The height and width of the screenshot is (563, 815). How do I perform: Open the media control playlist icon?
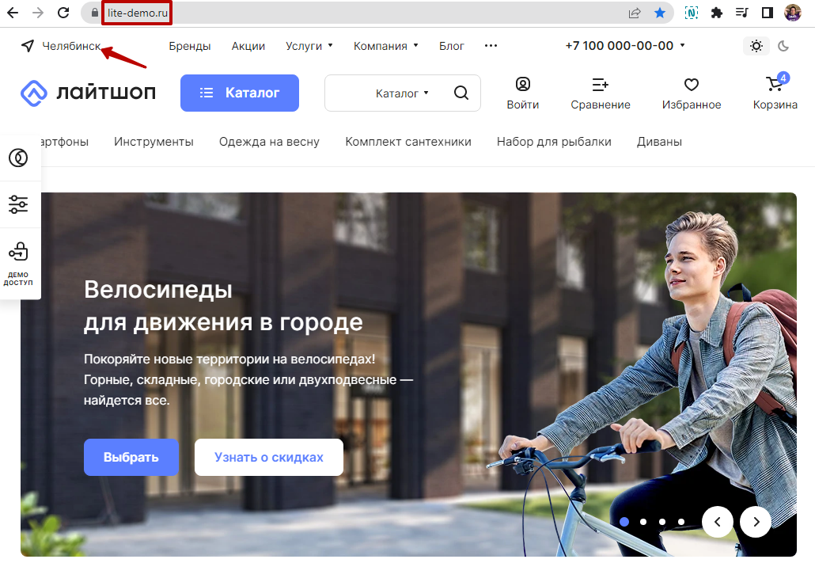pos(742,13)
